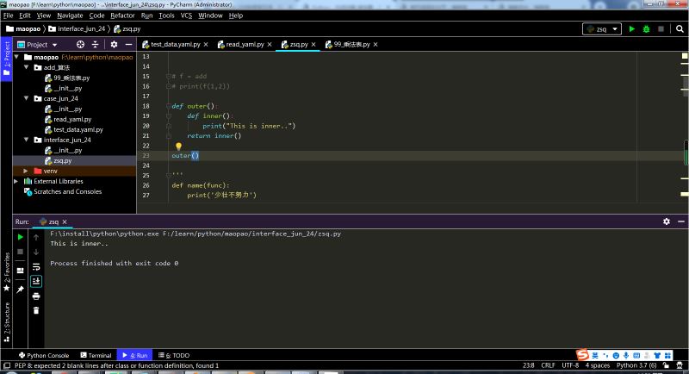Open Search Everywhere magnifier icon
689x374 pixels.
coord(681,28)
